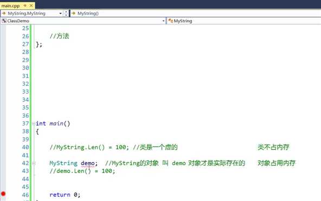Viewport: 321px width, 201px height.
Task: Open the MyString class dropdown
Action: point(244,21)
